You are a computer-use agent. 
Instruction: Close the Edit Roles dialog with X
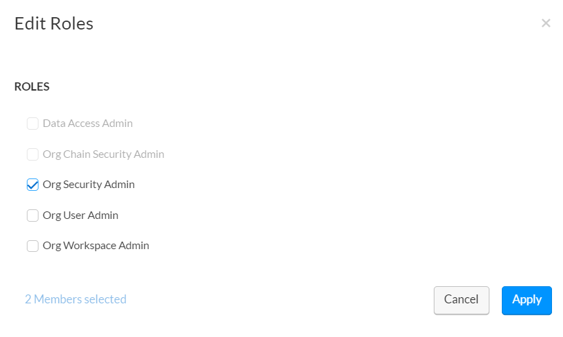pyautogui.click(x=546, y=23)
